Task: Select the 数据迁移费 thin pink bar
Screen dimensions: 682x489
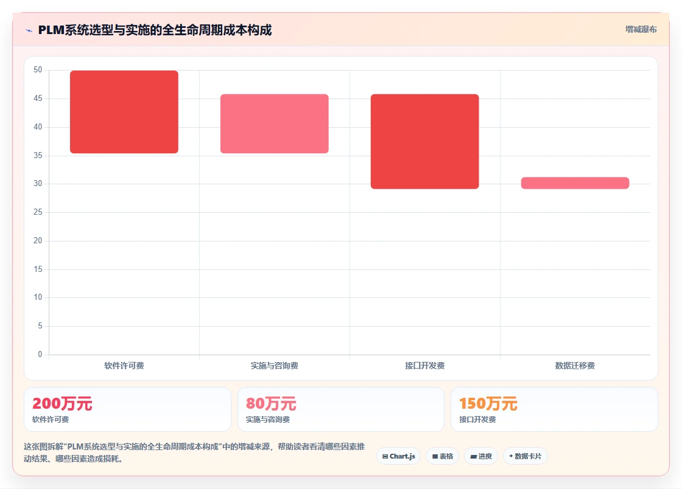Action: click(x=575, y=183)
